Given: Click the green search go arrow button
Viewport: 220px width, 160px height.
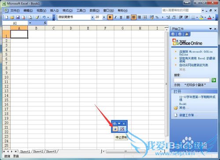Looking at the screenshot, I should 214,80.
